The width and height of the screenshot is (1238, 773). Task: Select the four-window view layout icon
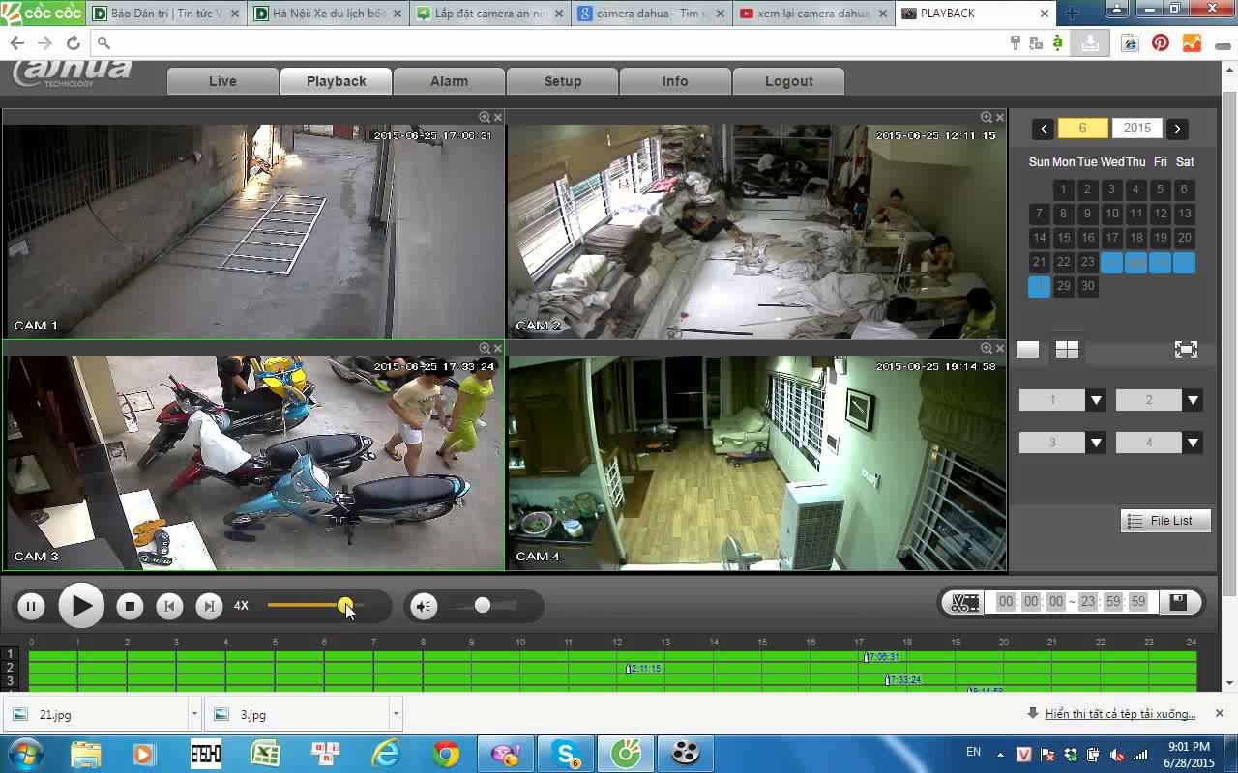(1066, 349)
